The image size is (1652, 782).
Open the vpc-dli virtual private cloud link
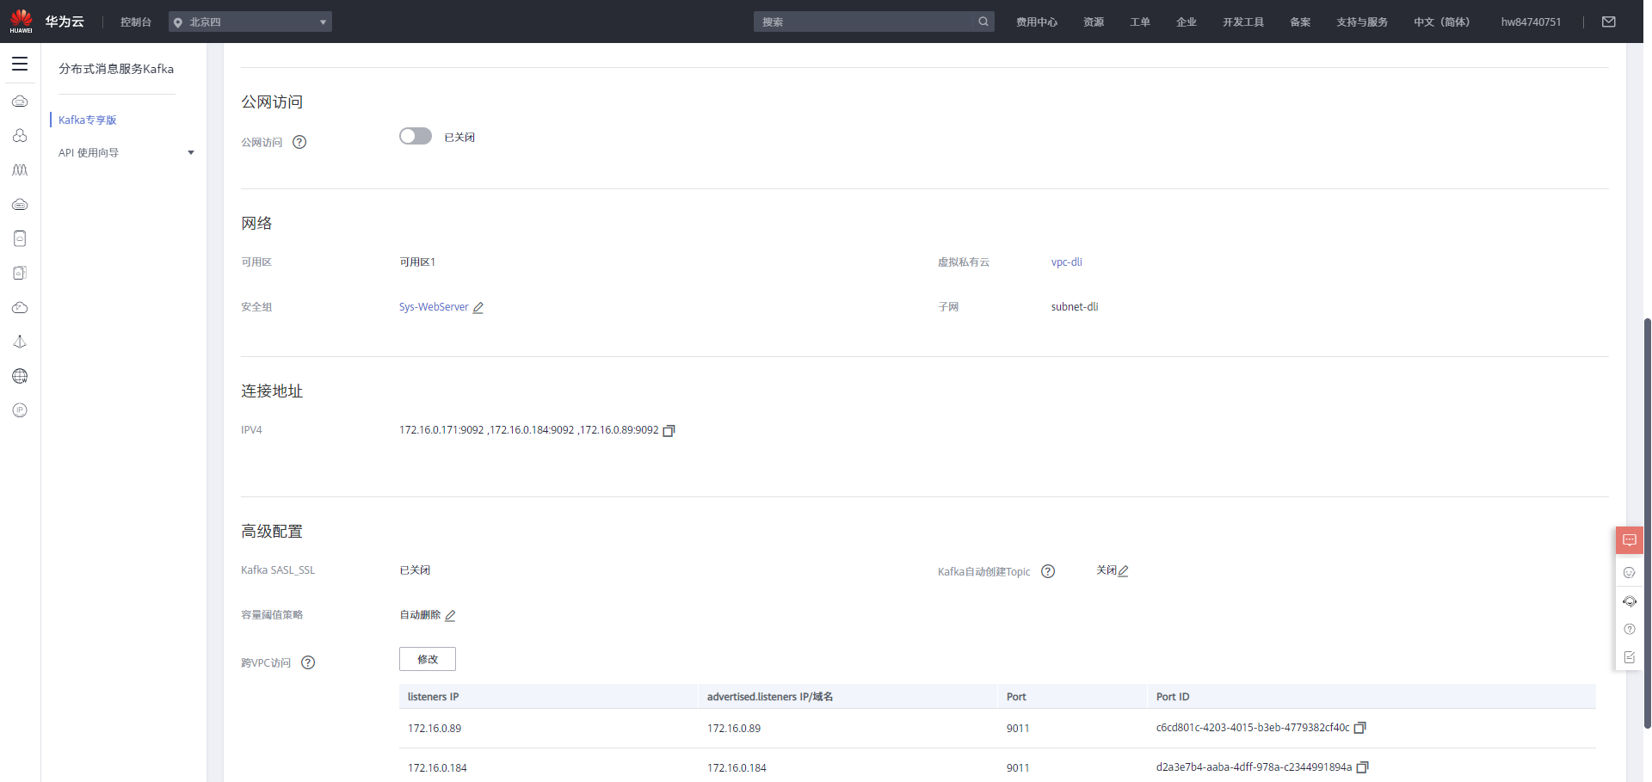click(1067, 262)
